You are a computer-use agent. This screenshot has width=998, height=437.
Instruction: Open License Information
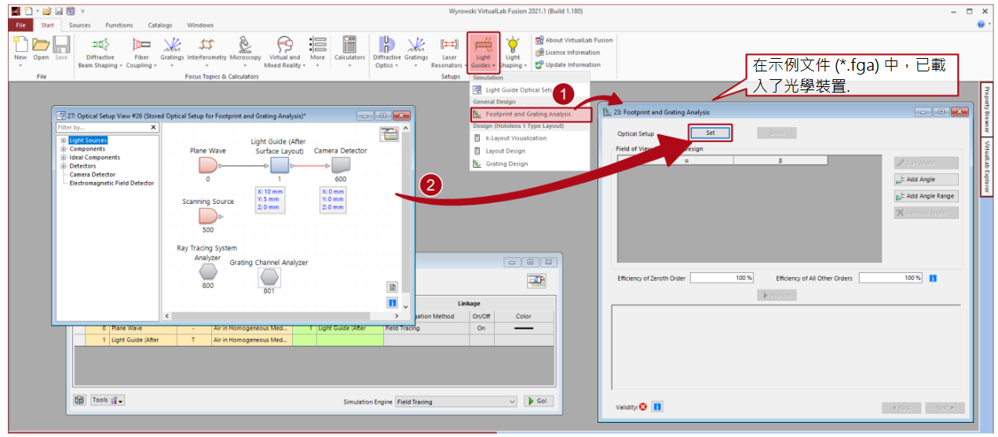click(x=568, y=53)
